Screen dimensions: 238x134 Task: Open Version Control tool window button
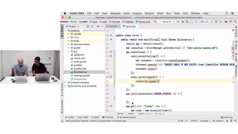pyautogui.click(x=126, y=117)
